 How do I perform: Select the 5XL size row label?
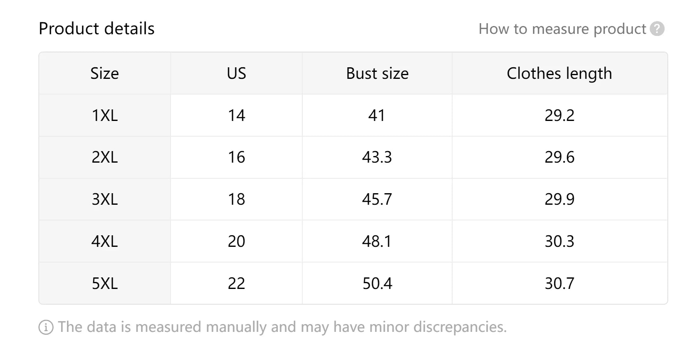point(104,283)
